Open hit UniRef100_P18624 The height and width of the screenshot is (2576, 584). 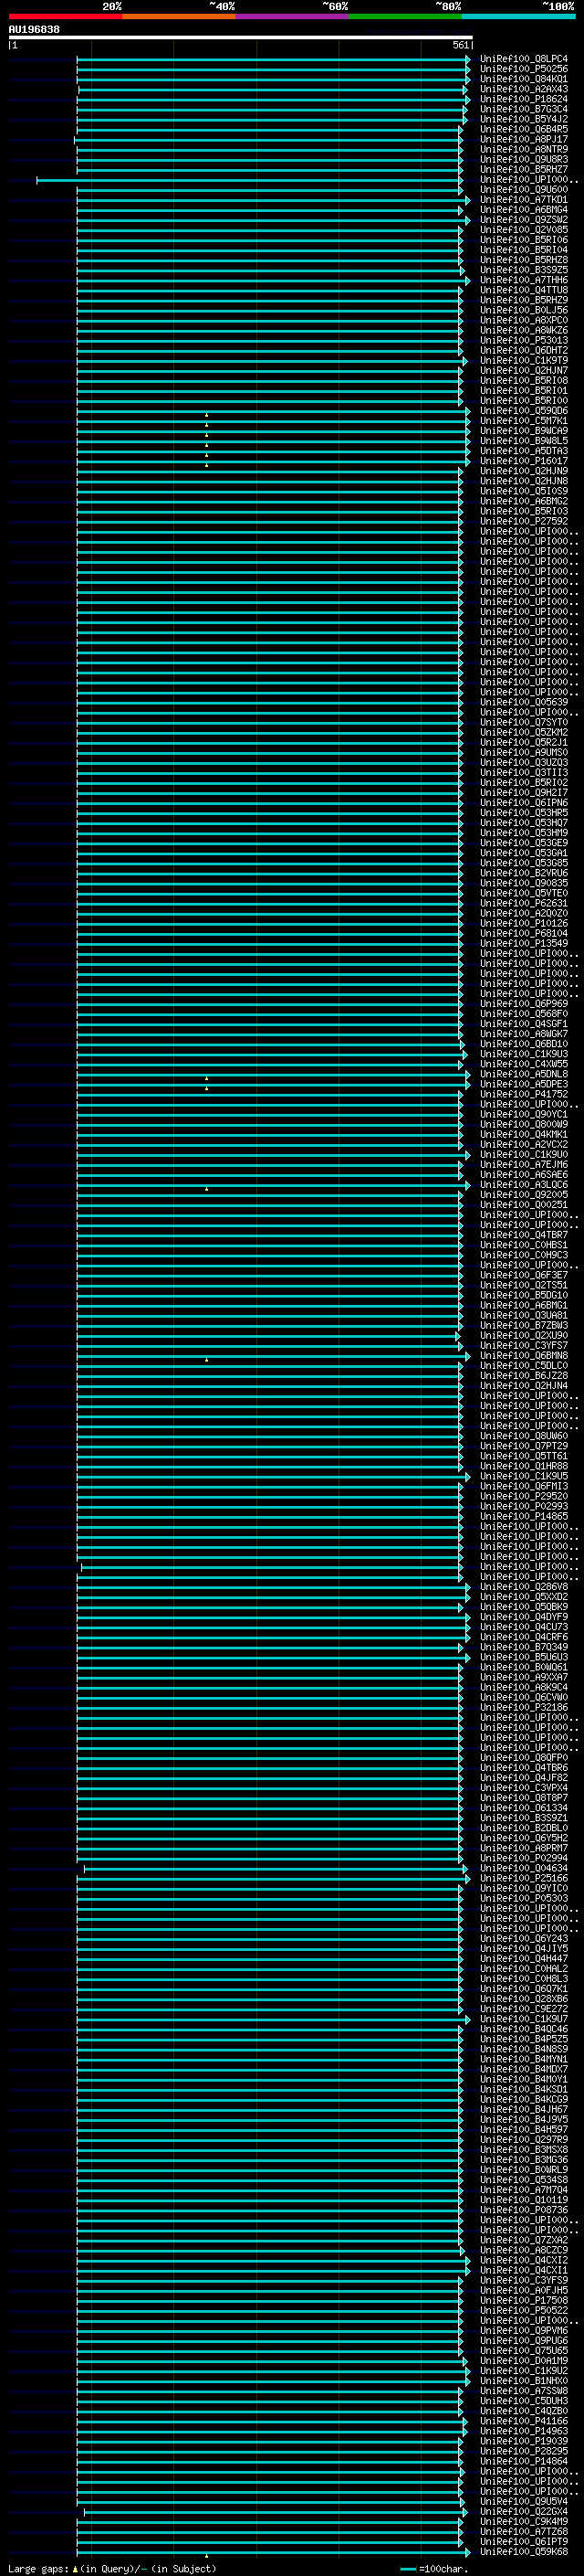click(524, 99)
